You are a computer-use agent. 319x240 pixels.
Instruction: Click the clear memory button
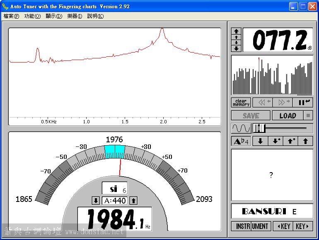[241, 103]
